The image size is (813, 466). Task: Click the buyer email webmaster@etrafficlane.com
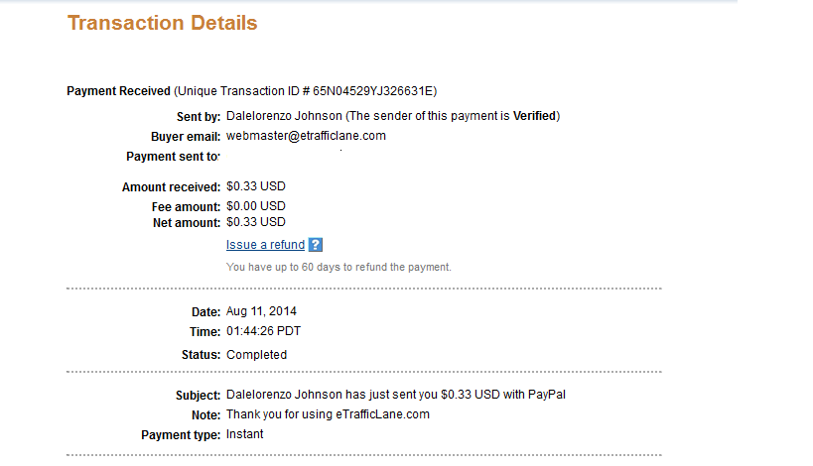(306, 136)
